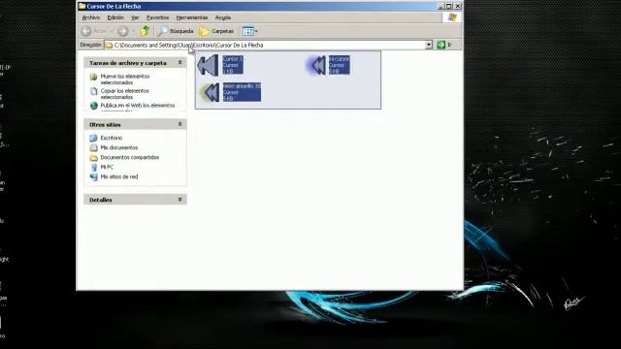Open Mis sitios de red link

pyautogui.click(x=119, y=176)
